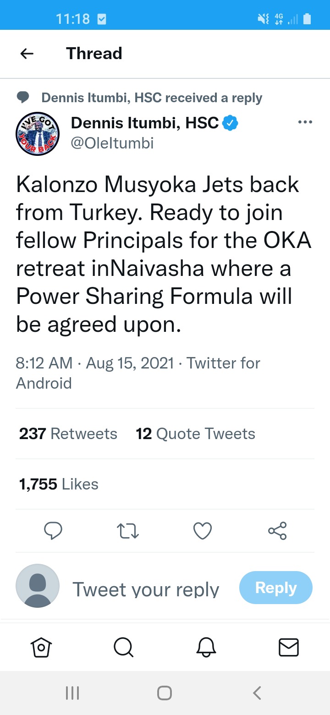This screenshot has height=715, width=330.
Task: Open the Search tab
Action: click(x=123, y=648)
